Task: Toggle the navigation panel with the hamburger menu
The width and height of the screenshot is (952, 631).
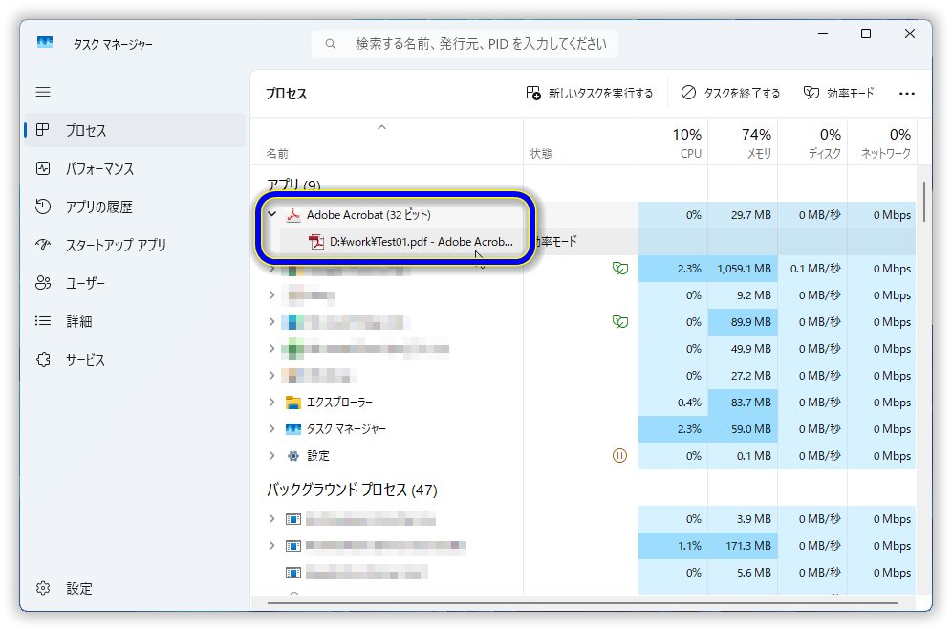Action: [43, 92]
